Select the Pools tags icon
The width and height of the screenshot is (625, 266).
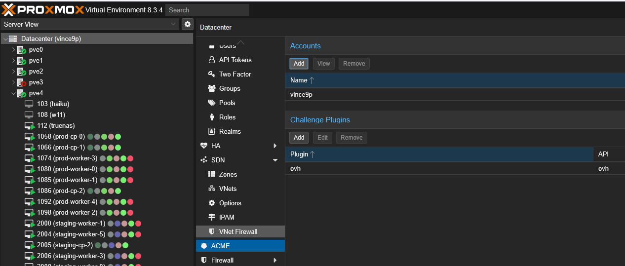pyautogui.click(x=212, y=103)
